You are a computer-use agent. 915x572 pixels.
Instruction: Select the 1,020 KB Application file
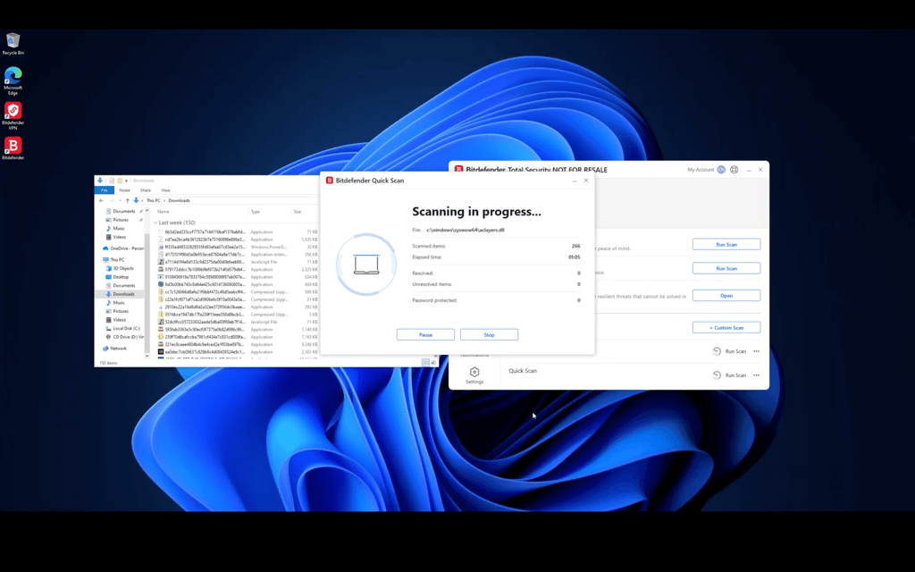(x=238, y=240)
